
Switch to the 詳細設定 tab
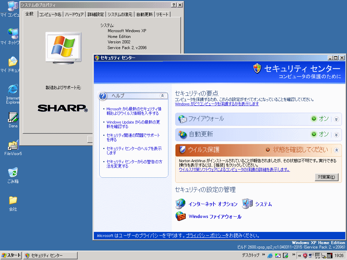point(96,14)
